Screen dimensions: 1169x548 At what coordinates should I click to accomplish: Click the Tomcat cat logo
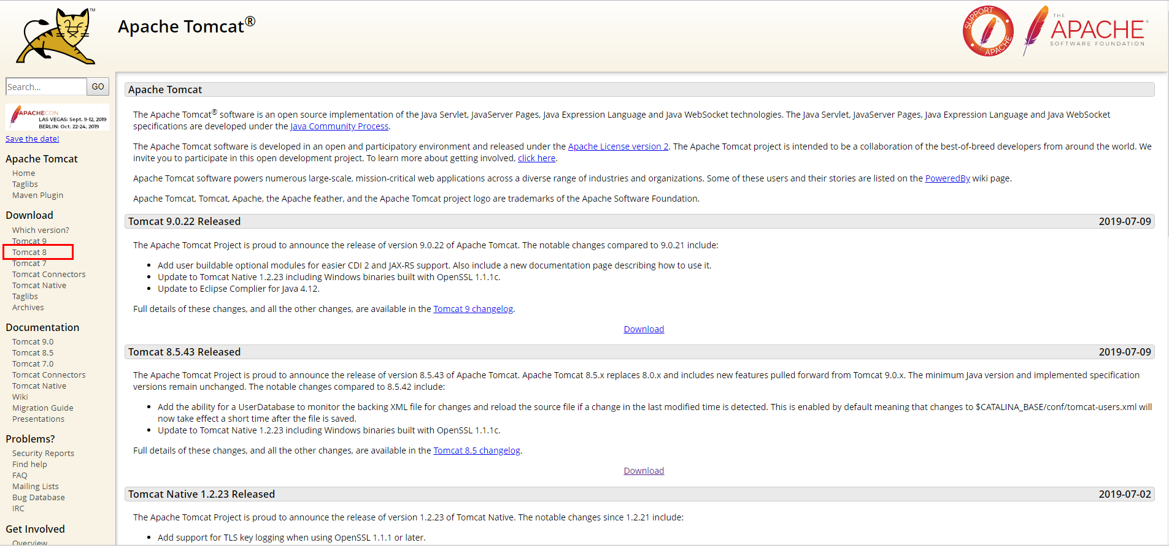(56, 36)
